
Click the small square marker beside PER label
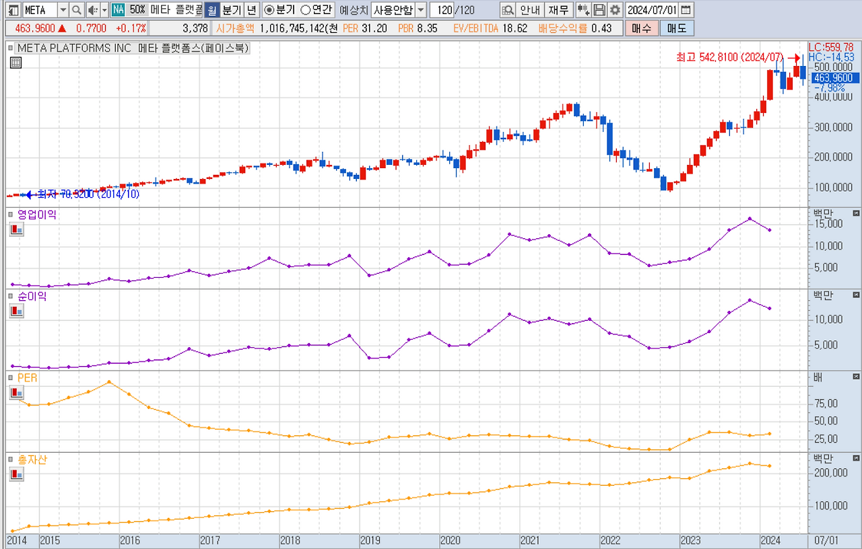click(11, 378)
